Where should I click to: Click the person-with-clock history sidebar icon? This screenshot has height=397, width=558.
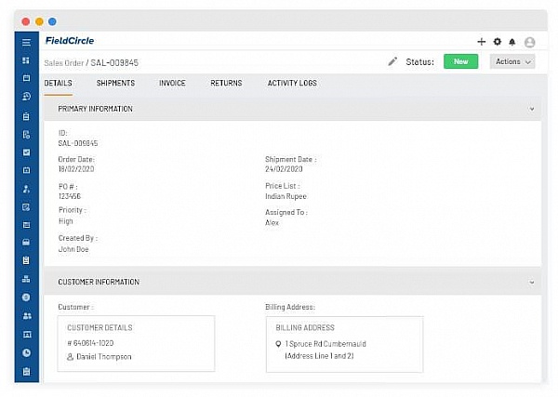(x=26, y=97)
